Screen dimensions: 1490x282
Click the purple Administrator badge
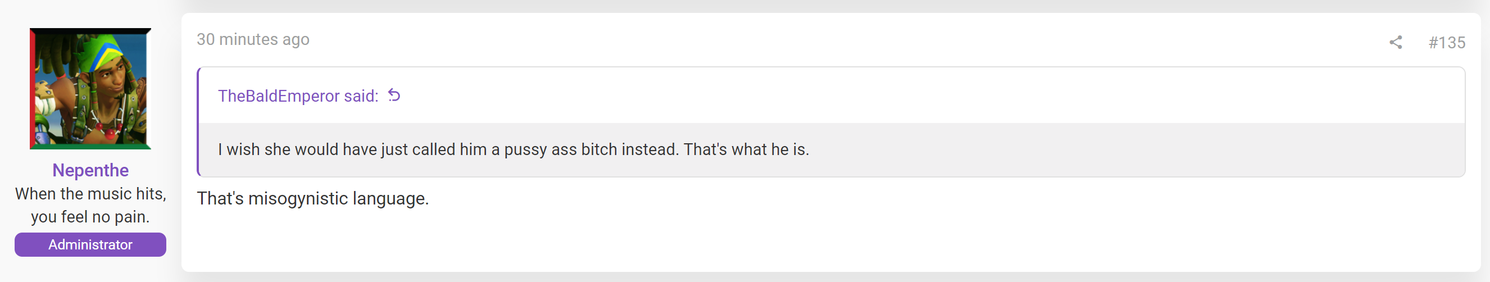pos(90,244)
